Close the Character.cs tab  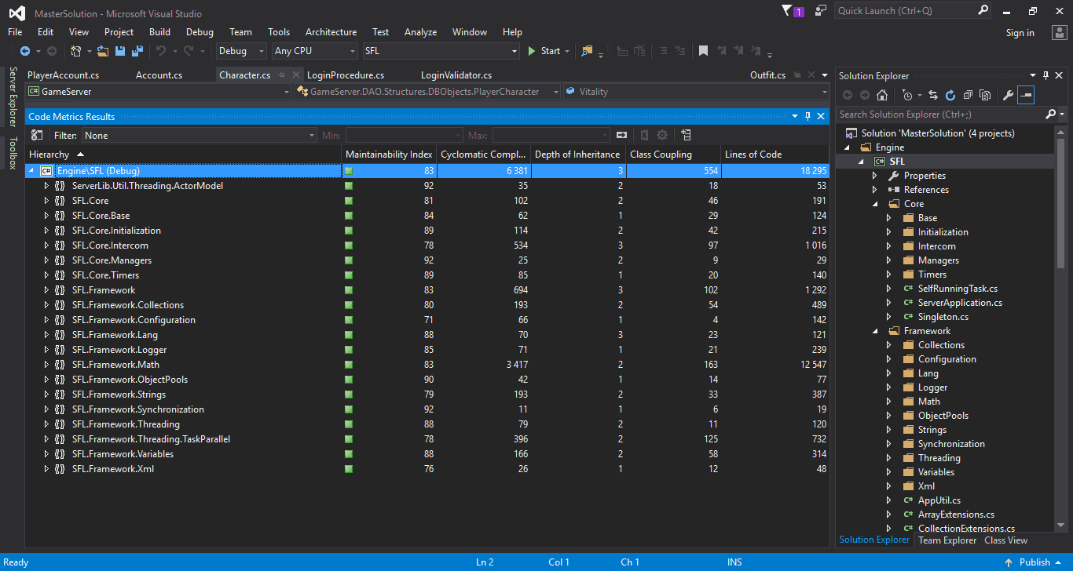click(296, 75)
